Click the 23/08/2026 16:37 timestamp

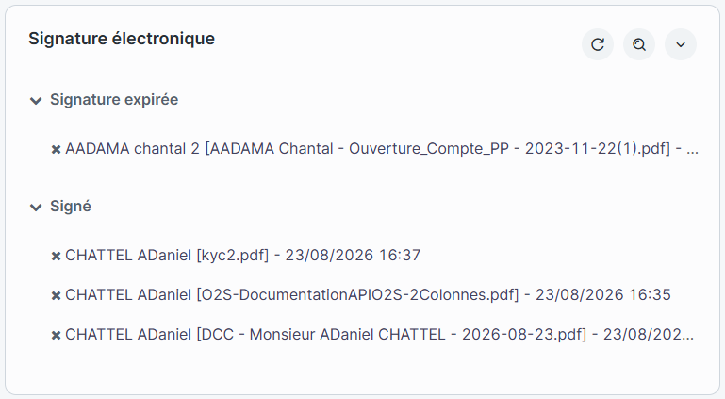pyautogui.click(x=353, y=256)
